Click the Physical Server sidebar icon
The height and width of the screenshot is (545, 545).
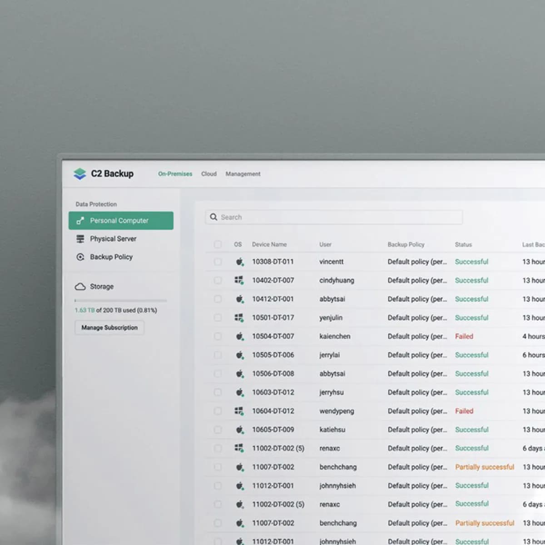click(80, 239)
